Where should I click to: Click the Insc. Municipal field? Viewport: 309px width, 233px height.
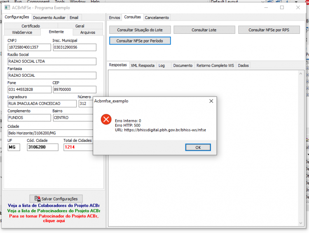tap(75, 47)
